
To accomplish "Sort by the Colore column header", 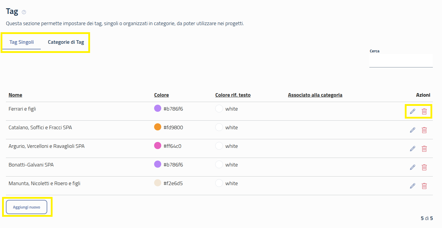I will [162, 95].
